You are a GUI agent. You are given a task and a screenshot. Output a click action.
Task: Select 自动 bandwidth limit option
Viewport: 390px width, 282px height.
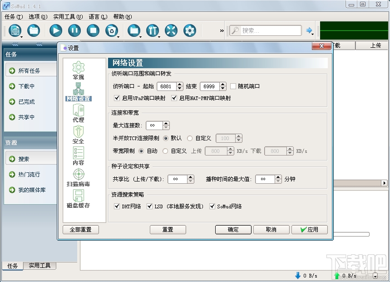pos(141,151)
